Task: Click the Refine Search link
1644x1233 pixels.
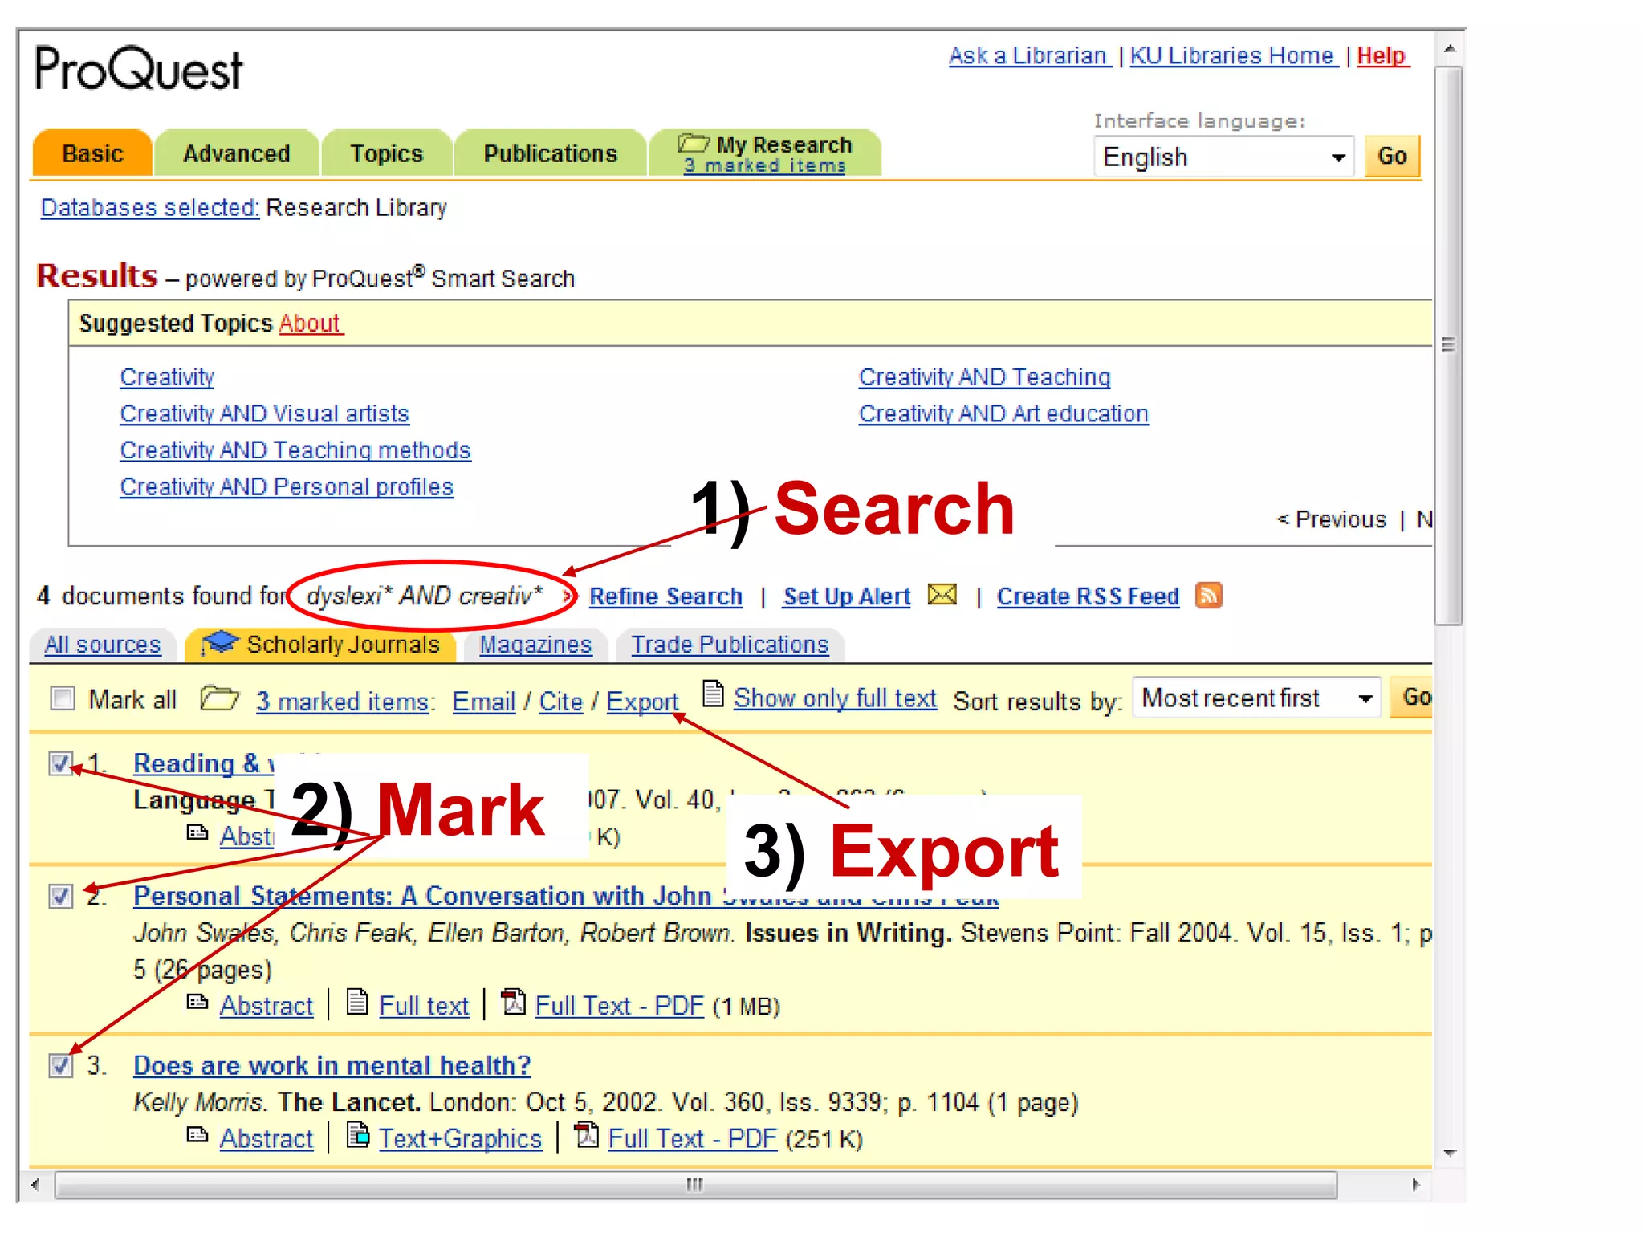Action: (665, 596)
